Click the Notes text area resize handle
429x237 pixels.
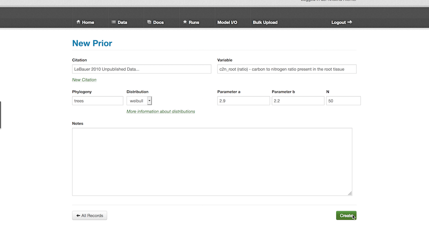pos(350,194)
